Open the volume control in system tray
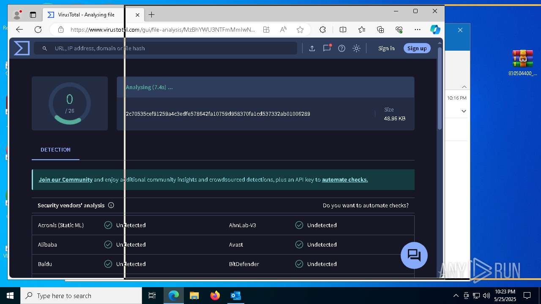541x304 pixels. (486, 296)
